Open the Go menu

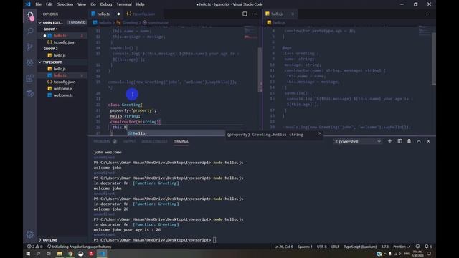coord(93,4)
